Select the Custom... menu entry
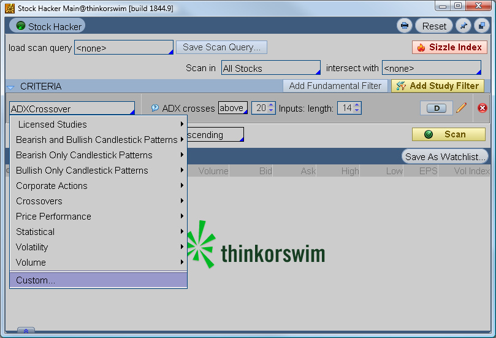The width and height of the screenshot is (496, 338). tap(98, 280)
